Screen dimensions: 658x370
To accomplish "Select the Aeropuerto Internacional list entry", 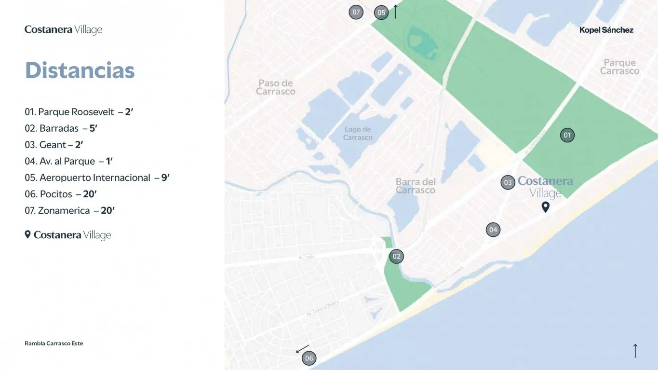I will coord(97,178).
